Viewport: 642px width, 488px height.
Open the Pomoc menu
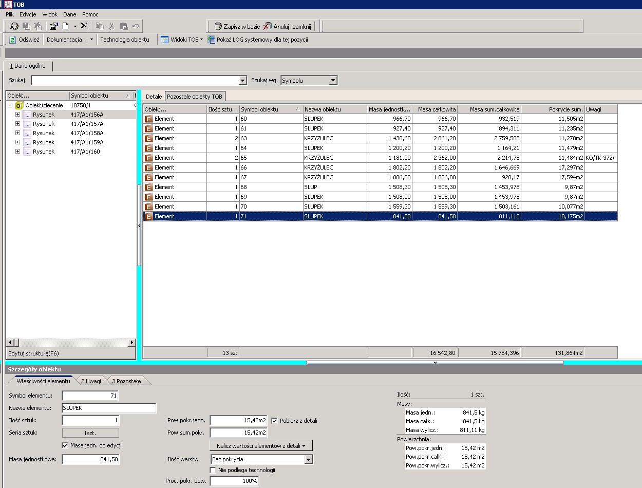click(x=90, y=14)
